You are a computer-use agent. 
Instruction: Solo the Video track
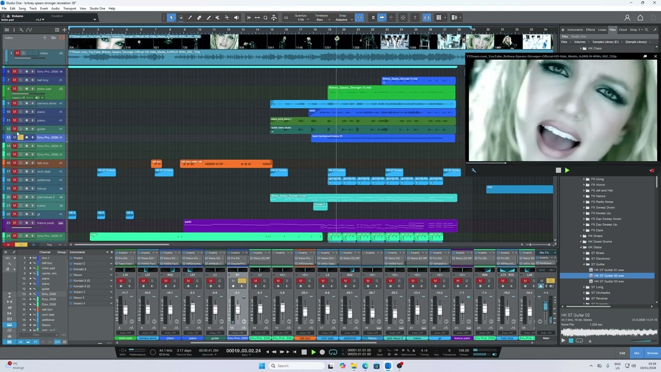coord(22,53)
